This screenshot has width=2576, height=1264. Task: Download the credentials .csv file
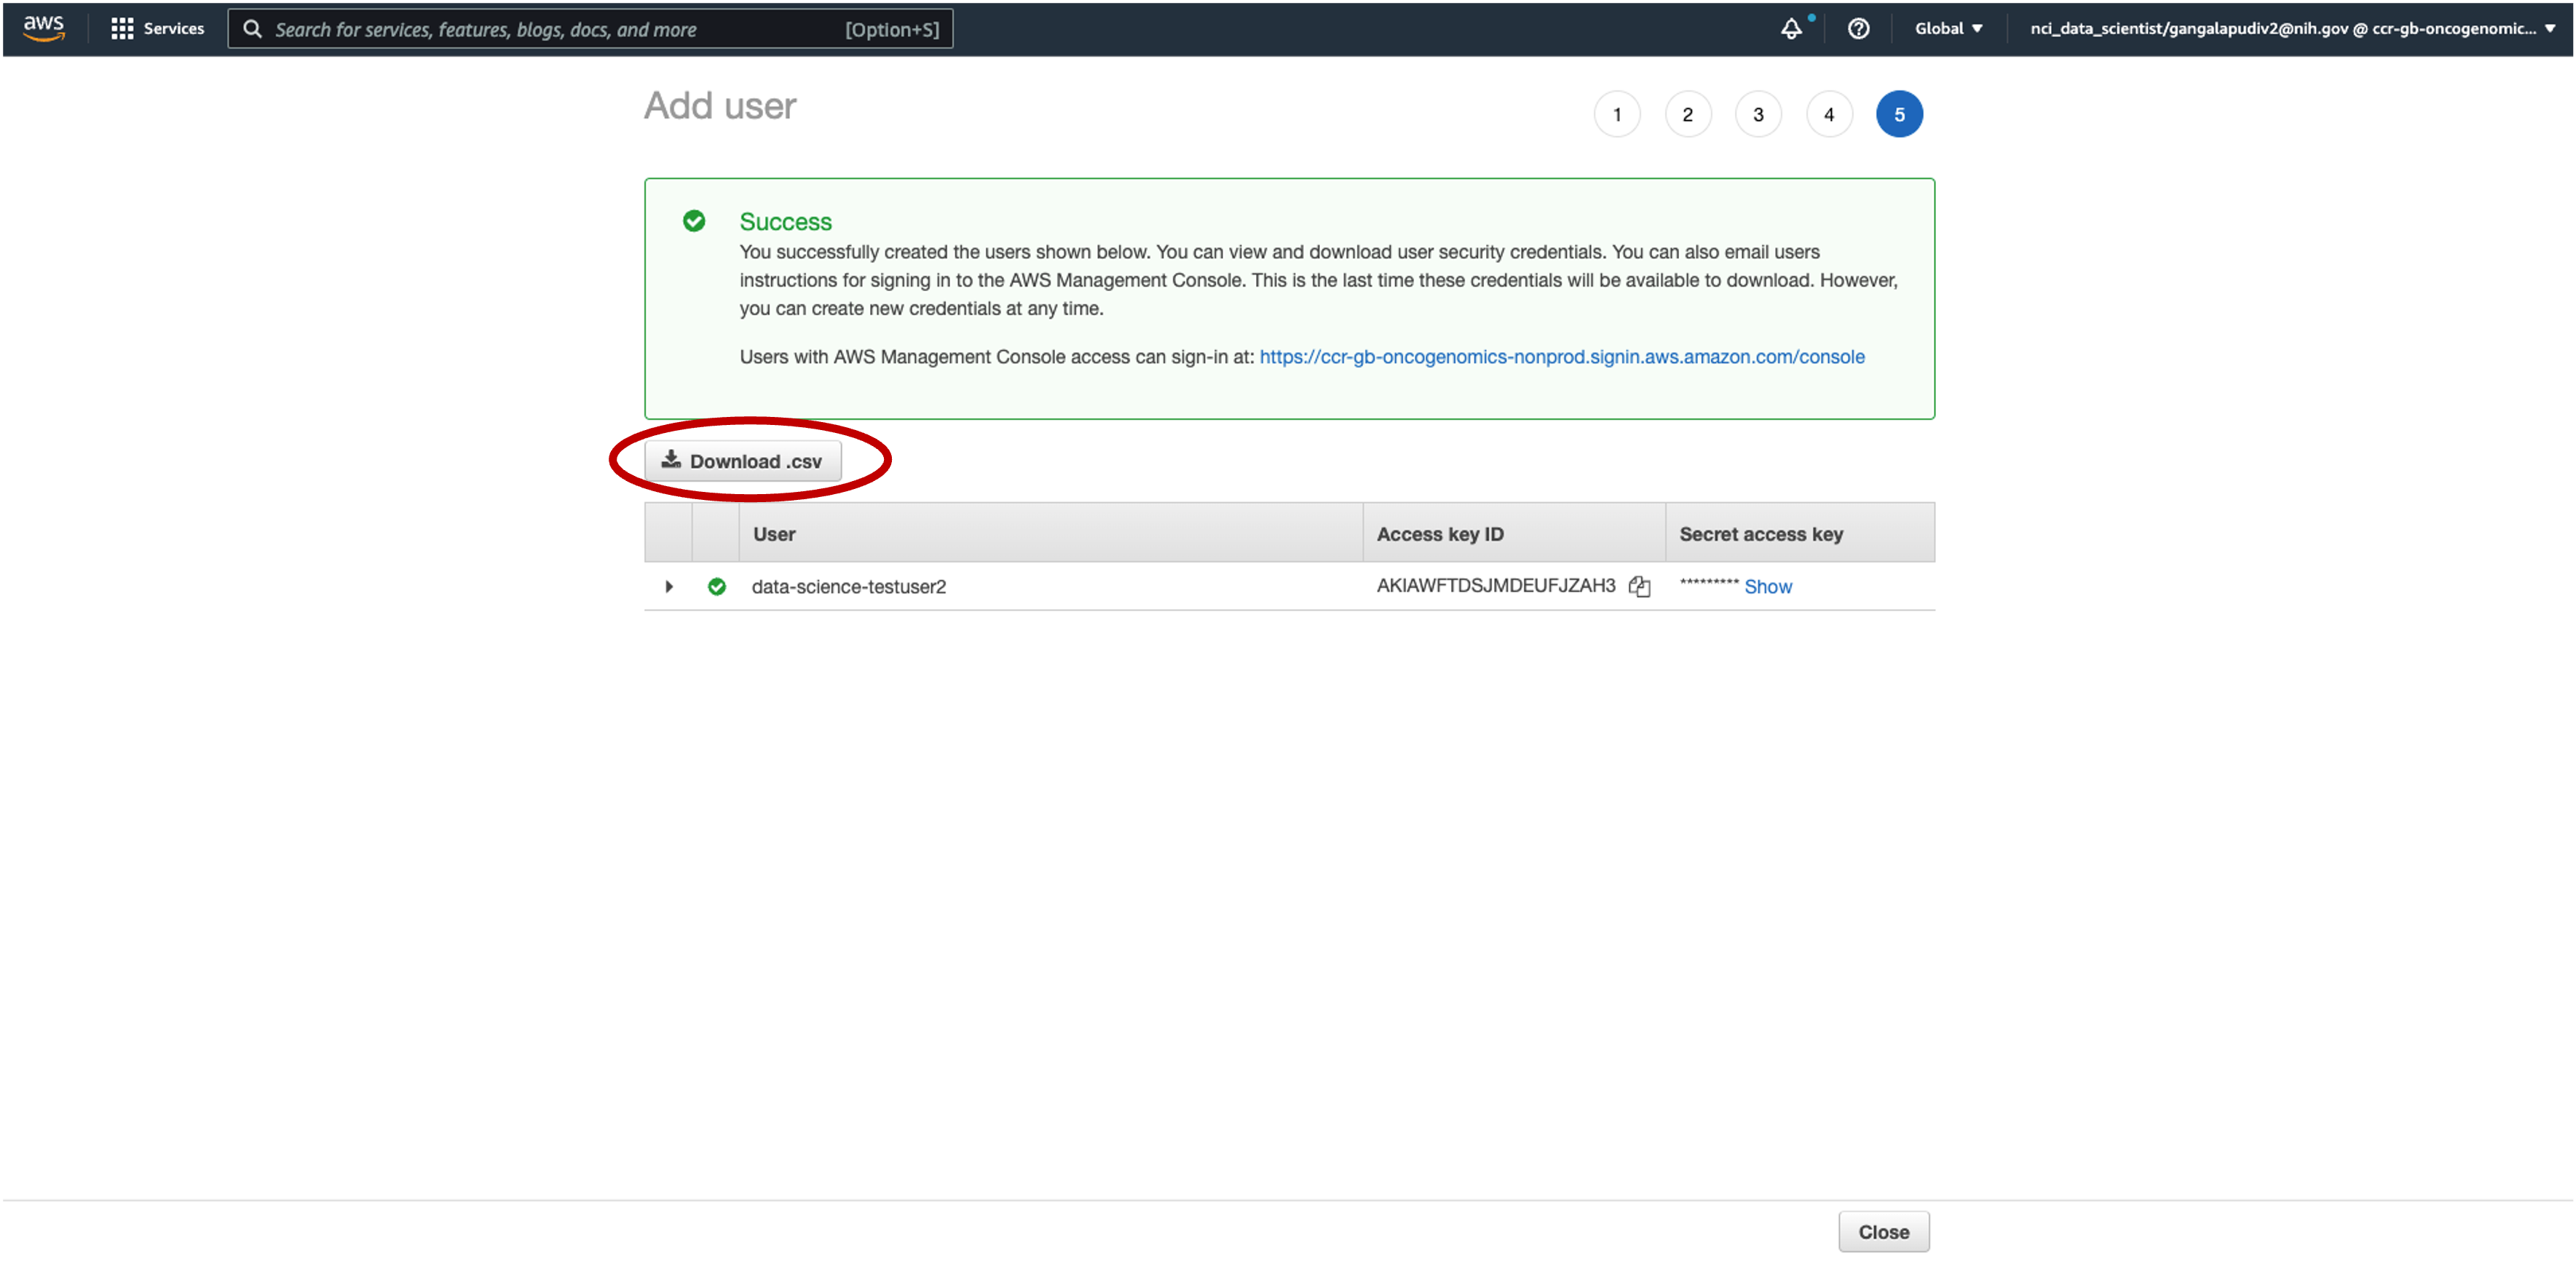(x=742, y=461)
